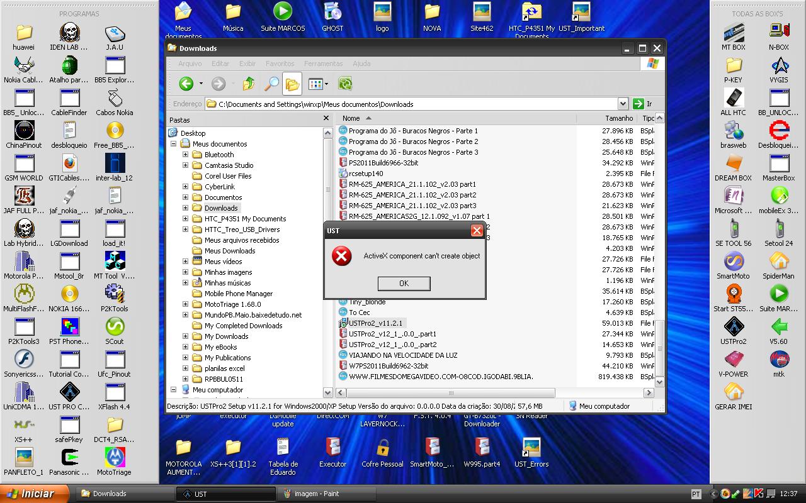Toggle the Folders pane button
This screenshot has height=503, width=806.
292,84
